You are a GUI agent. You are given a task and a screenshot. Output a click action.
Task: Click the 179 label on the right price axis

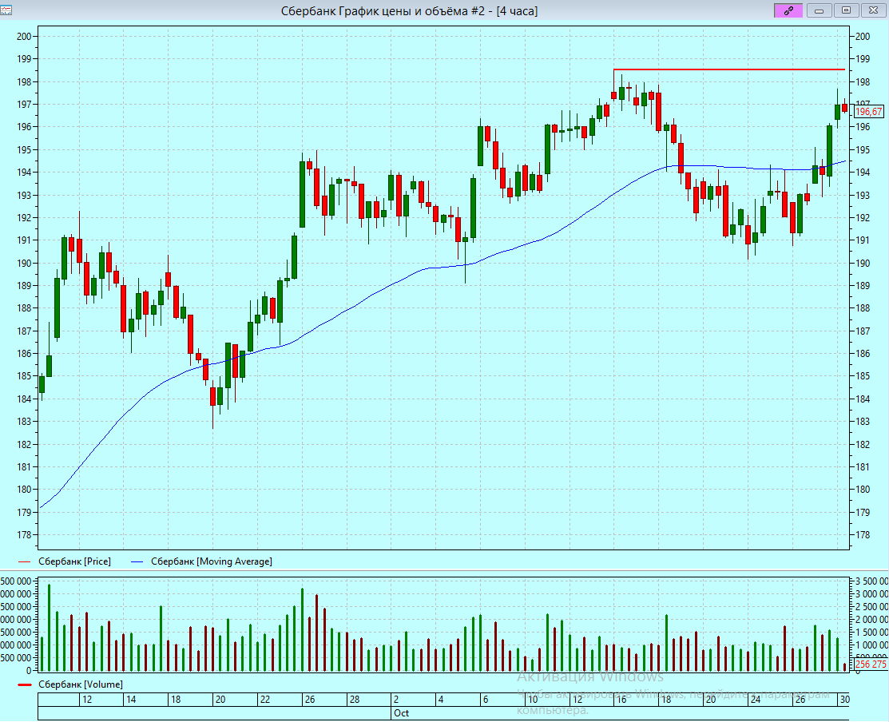(x=863, y=512)
